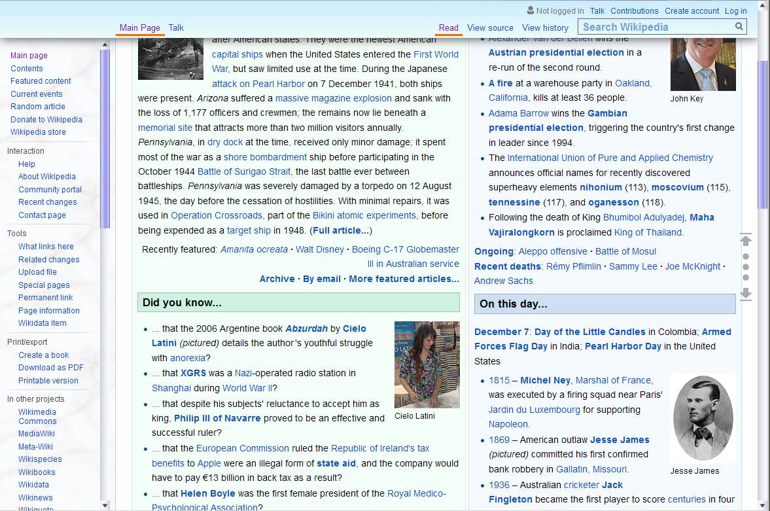Click More featured articles...

tap(404, 279)
